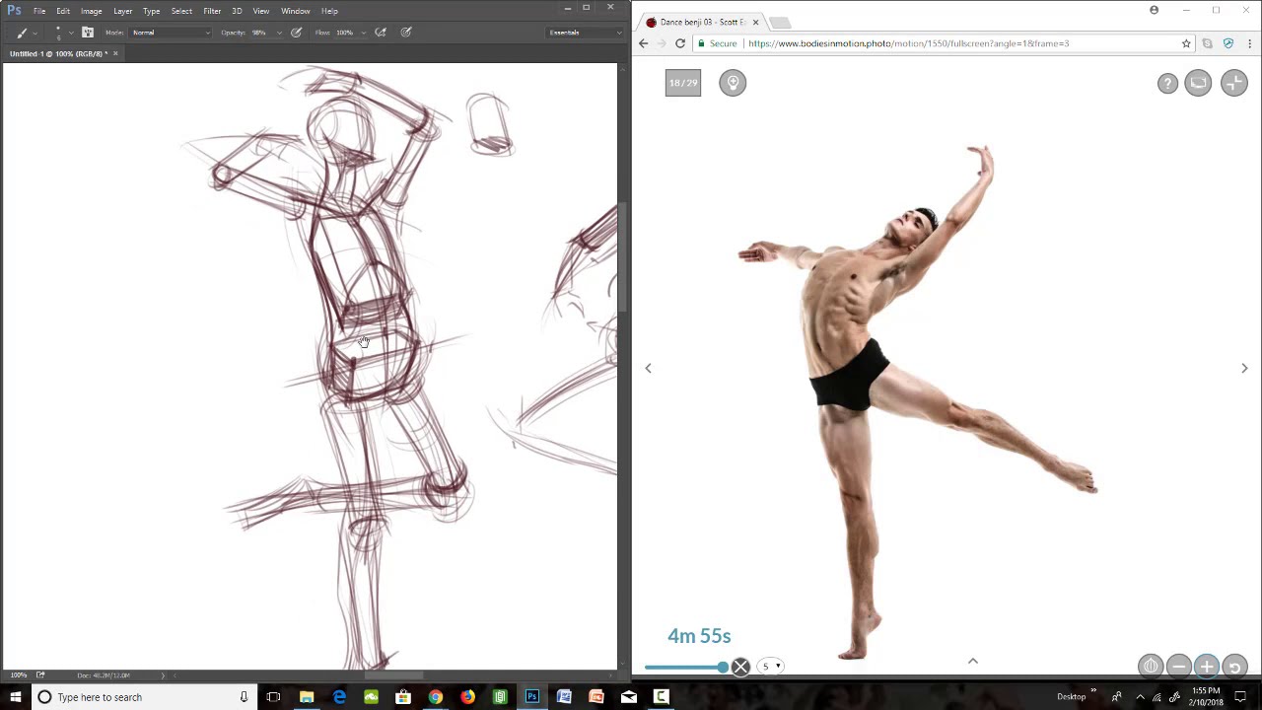Click the timer progress slider
The image size is (1262, 710).
(686, 668)
